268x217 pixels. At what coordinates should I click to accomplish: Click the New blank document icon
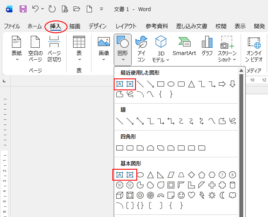tap(89, 9)
